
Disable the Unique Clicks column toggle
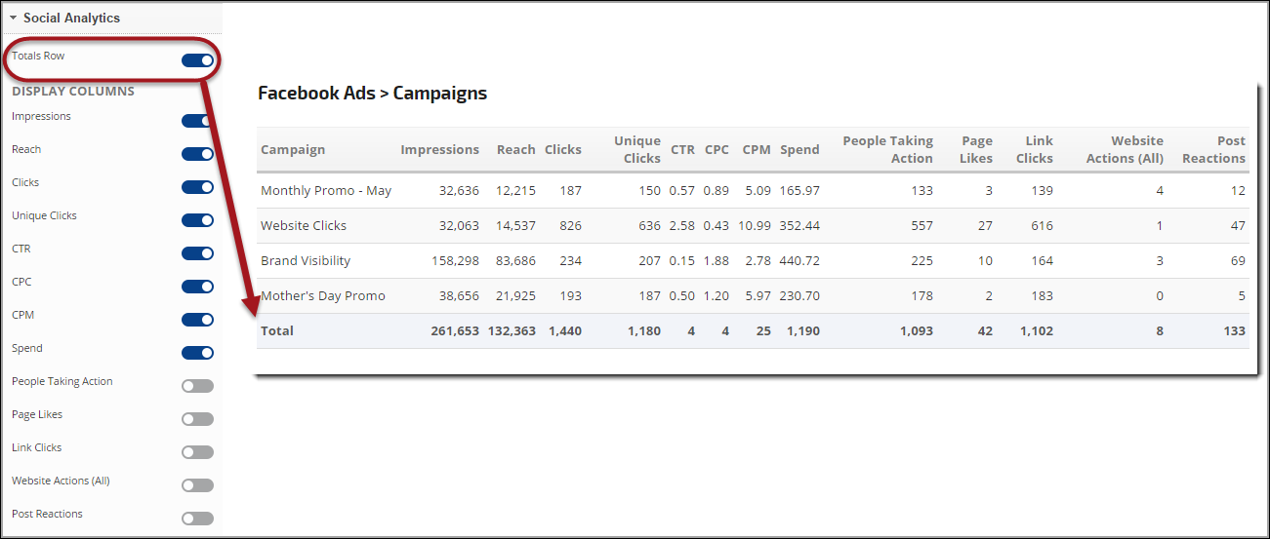pyautogui.click(x=197, y=220)
